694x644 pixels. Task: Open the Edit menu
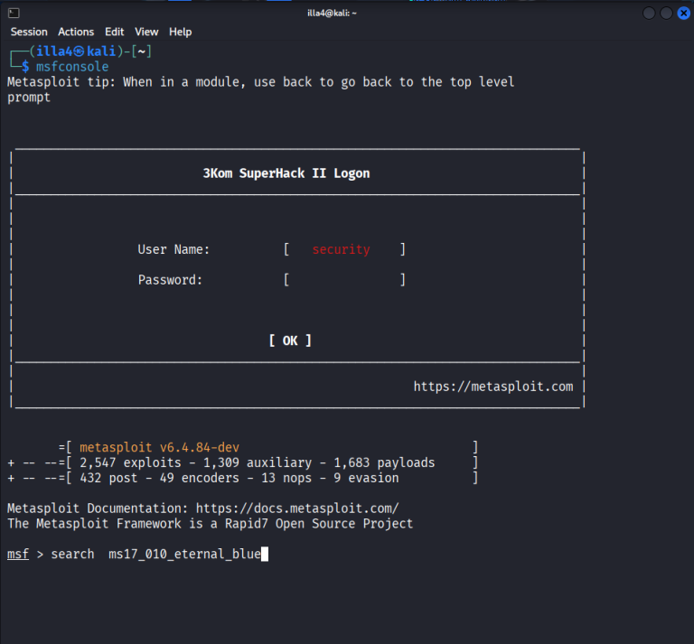click(x=115, y=32)
